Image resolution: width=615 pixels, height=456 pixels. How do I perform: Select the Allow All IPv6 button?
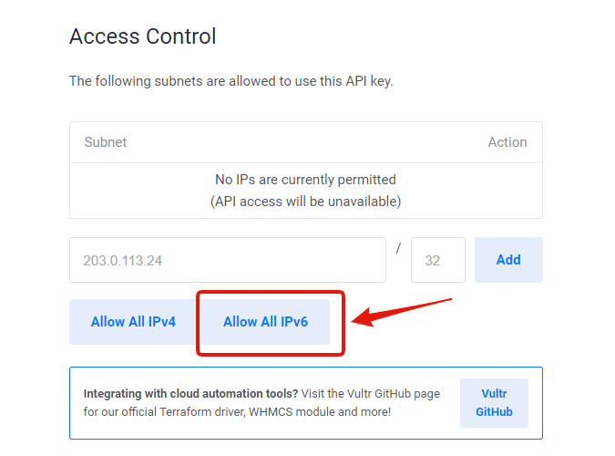[x=265, y=322]
